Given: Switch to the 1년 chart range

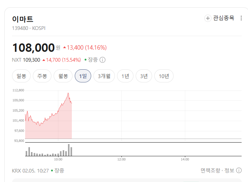Looking at the screenshot, I should pyautogui.click(x=125, y=76).
